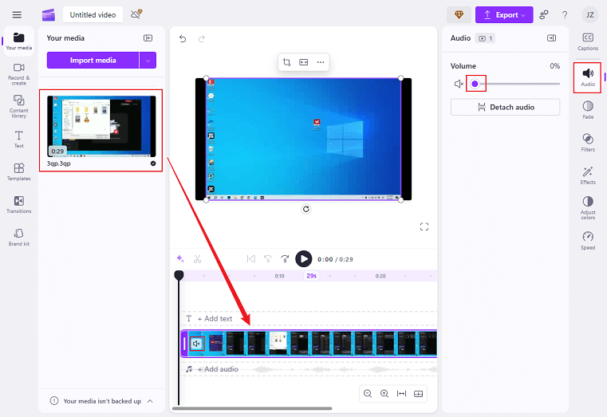This screenshot has width=607, height=417.
Task: Open the Filters tab
Action: (588, 143)
